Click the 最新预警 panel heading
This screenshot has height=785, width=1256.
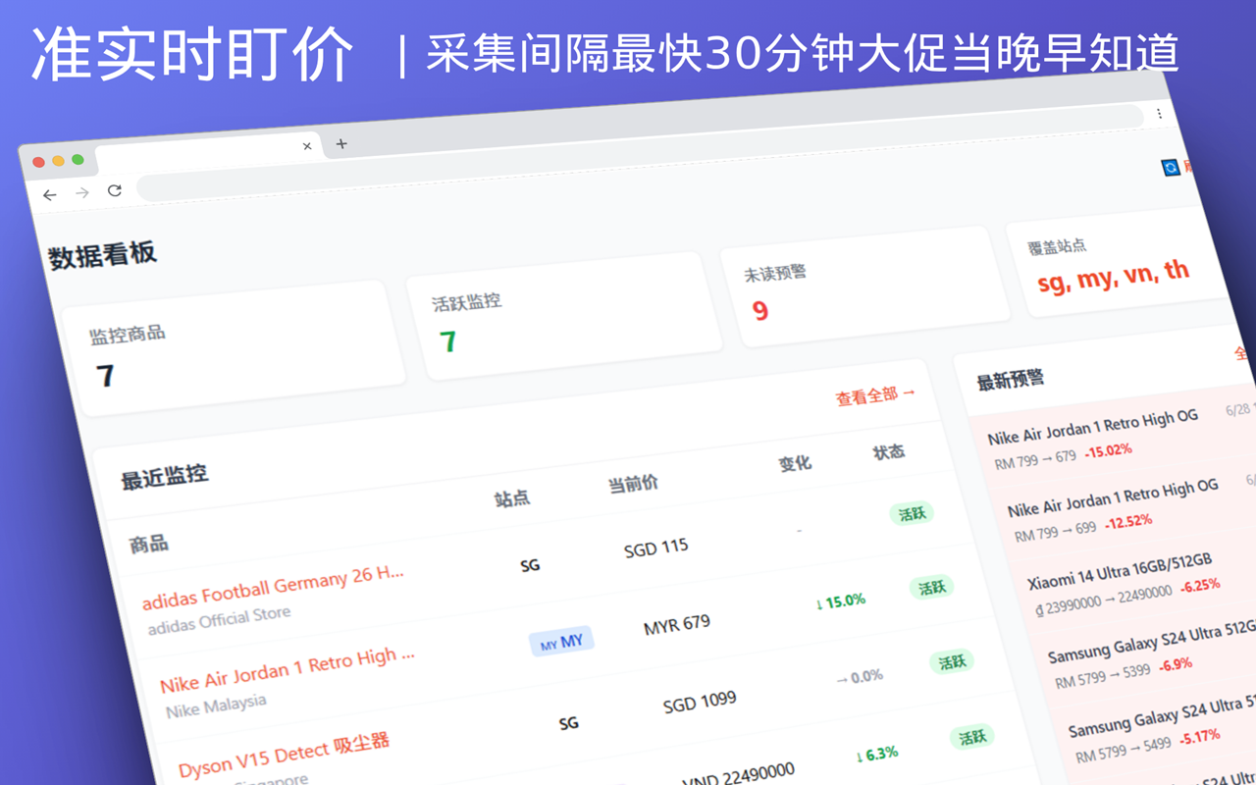pos(1011,380)
